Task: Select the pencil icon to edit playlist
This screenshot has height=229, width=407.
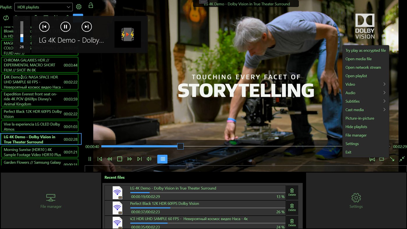Action: 66,17
